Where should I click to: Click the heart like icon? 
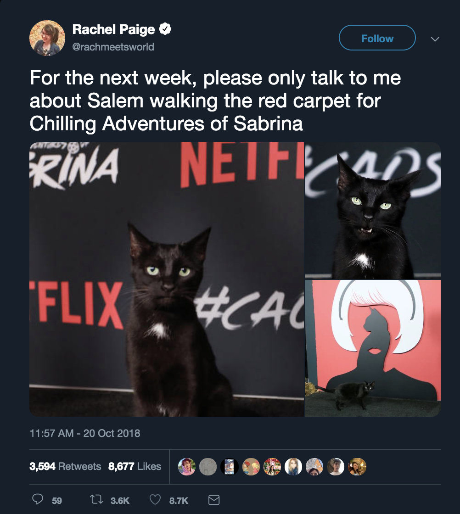(155, 500)
